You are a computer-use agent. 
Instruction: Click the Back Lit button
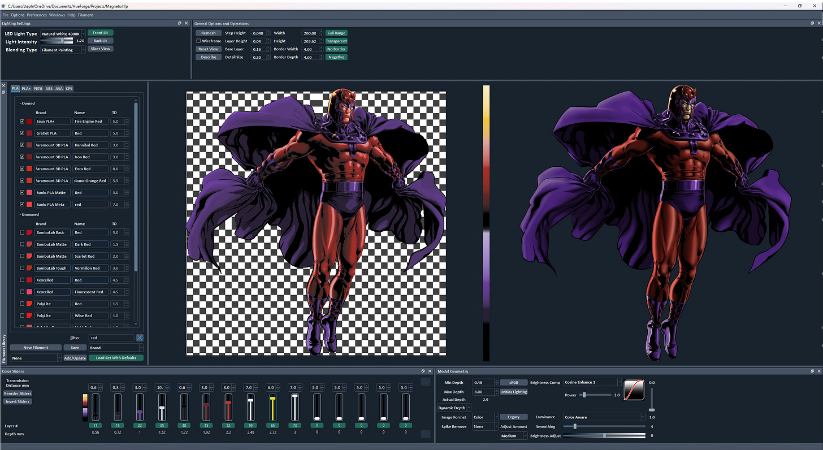pyautogui.click(x=100, y=41)
